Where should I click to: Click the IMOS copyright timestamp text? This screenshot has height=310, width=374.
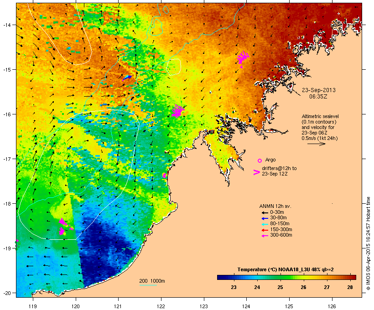coord(368,243)
